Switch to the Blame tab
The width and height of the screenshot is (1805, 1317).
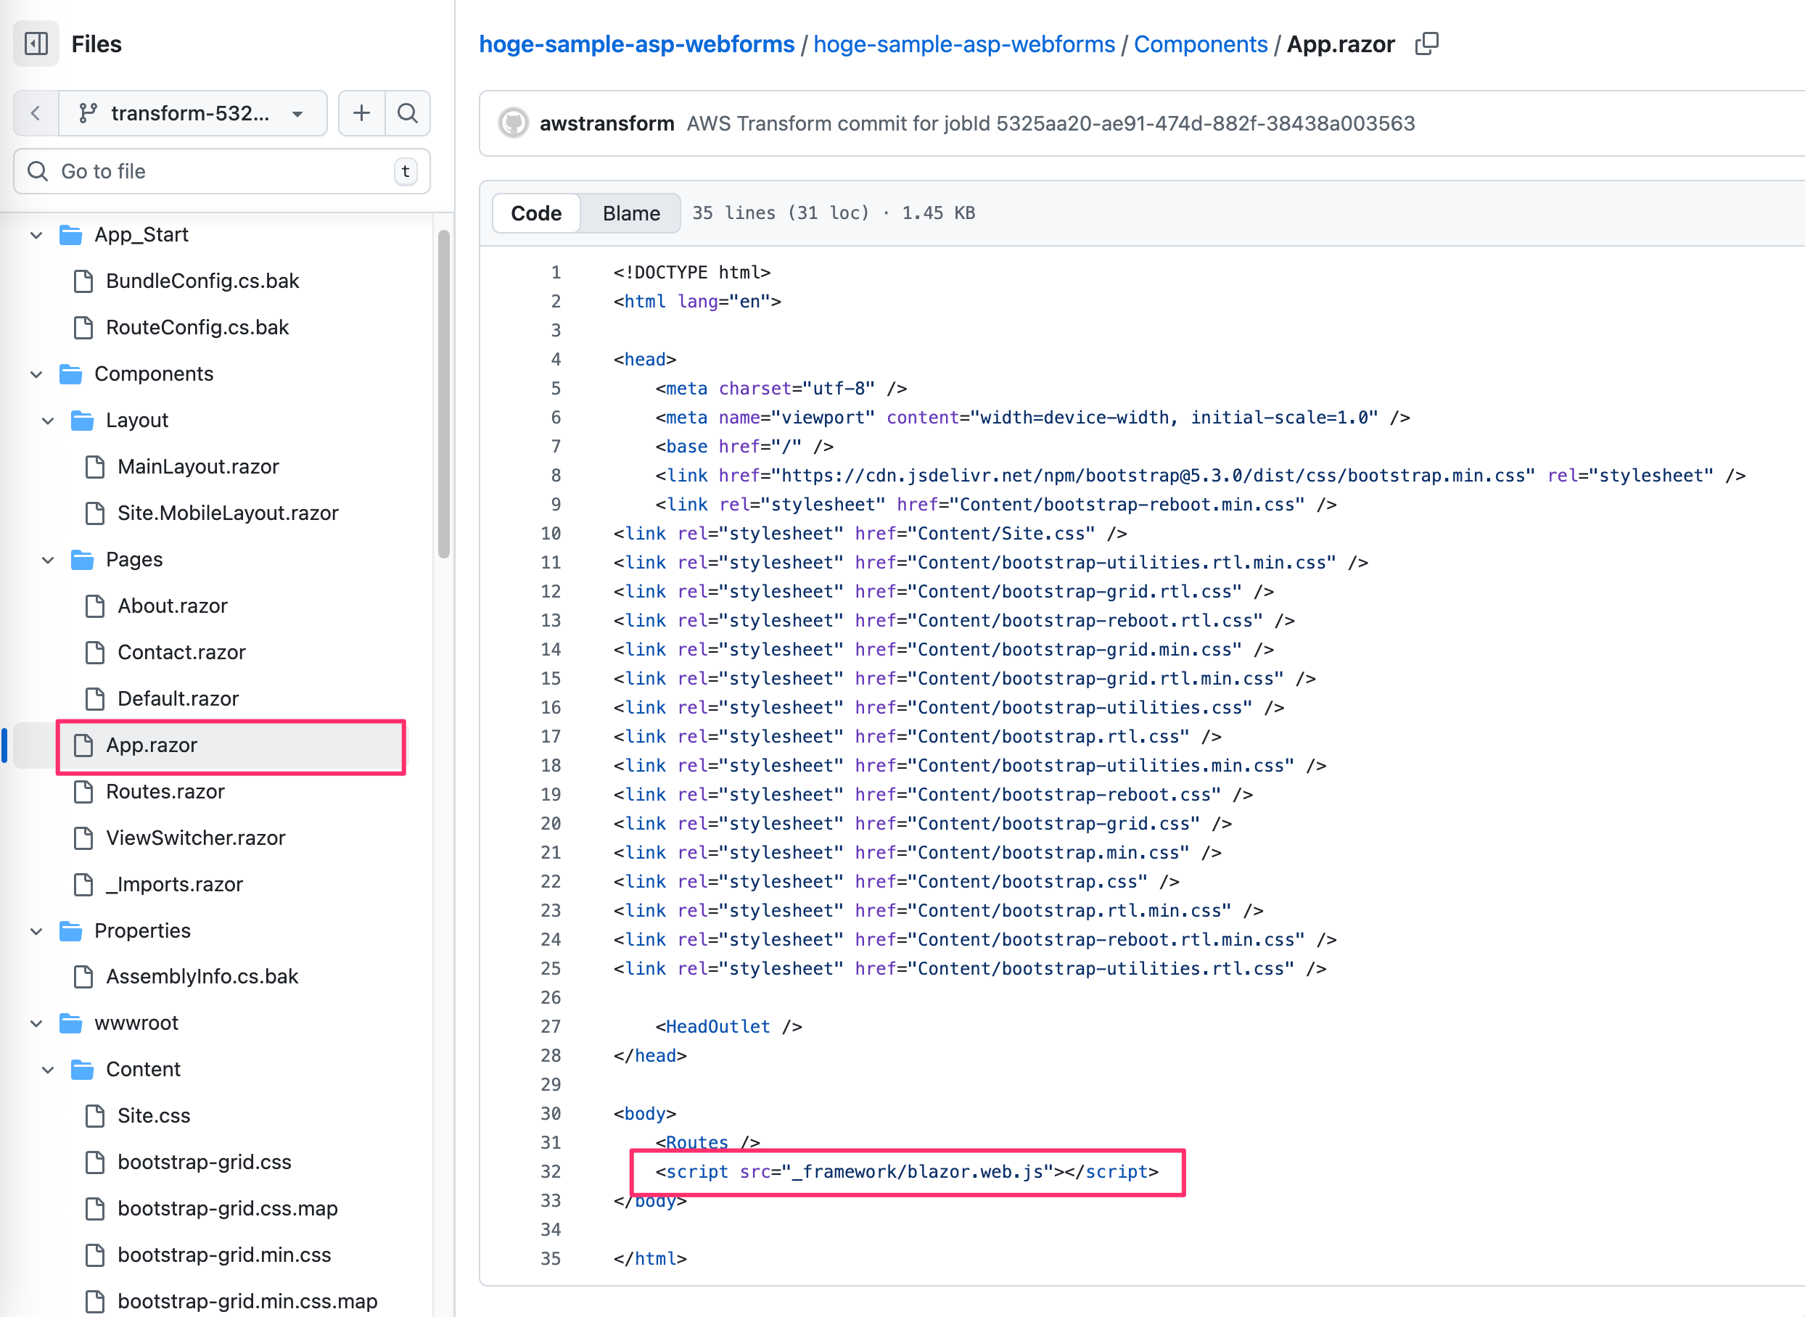631,213
